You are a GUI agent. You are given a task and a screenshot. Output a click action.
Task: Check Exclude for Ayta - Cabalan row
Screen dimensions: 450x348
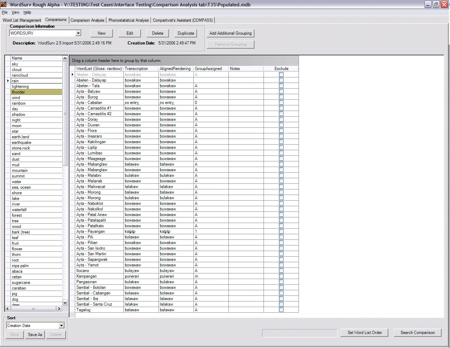[281, 103]
